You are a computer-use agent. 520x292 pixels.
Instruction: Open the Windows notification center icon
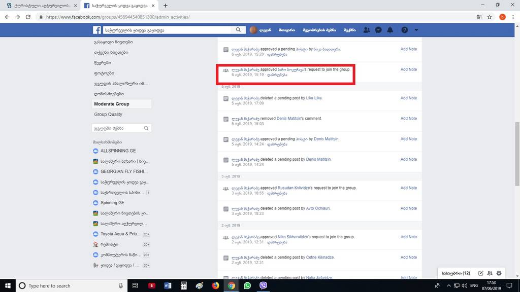point(510,286)
